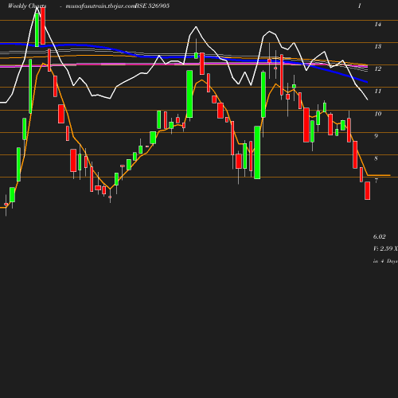Viewport: 398px width, 398px height.
Task: Click the price axis label 14
Action: pos(378,25)
